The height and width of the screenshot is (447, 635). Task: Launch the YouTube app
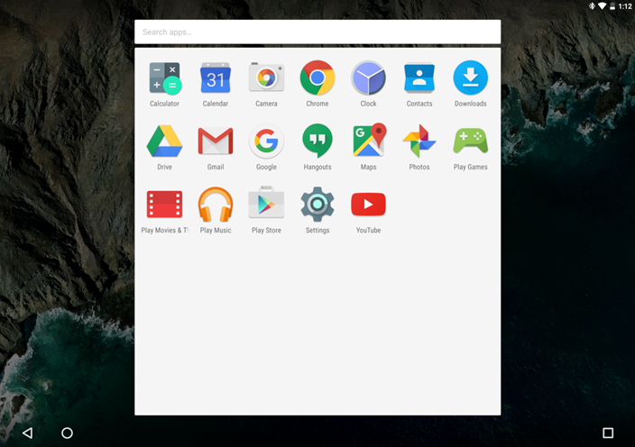click(x=368, y=205)
